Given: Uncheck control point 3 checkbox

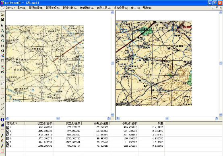Looking at the screenshot, I should click(8, 135).
